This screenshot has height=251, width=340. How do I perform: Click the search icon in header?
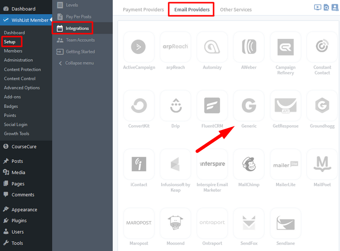(x=327, y=8)
